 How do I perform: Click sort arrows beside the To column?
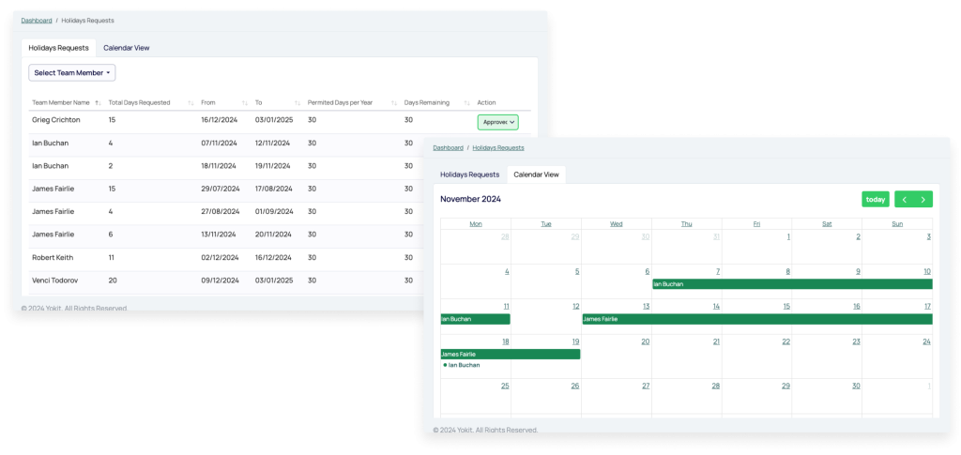tap(297, 102)
